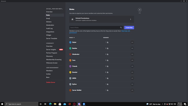The image size is (188, 106).
Task: Select the Server Builder role name
Action: point(77,90)
